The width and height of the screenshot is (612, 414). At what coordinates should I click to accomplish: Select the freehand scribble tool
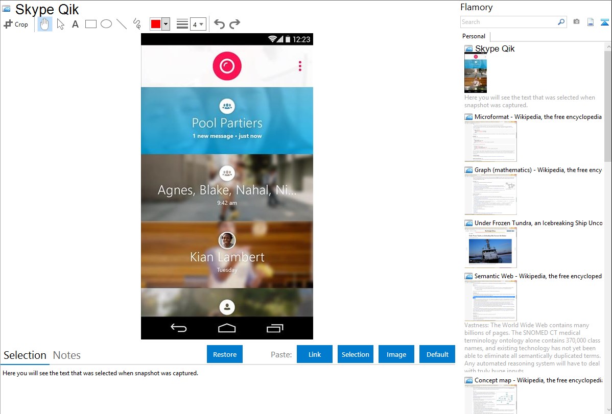click(137, 24)
